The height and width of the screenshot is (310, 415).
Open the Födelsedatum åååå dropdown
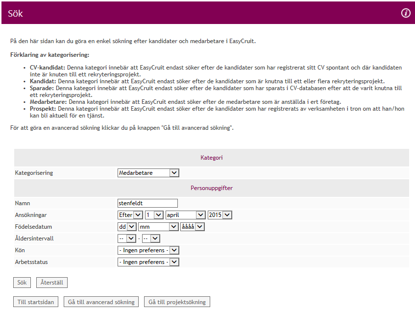click(193, 227)
